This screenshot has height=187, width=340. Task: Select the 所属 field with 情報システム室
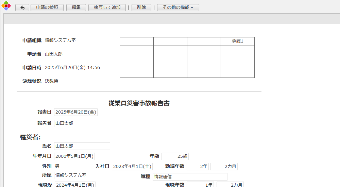[82, 175]
